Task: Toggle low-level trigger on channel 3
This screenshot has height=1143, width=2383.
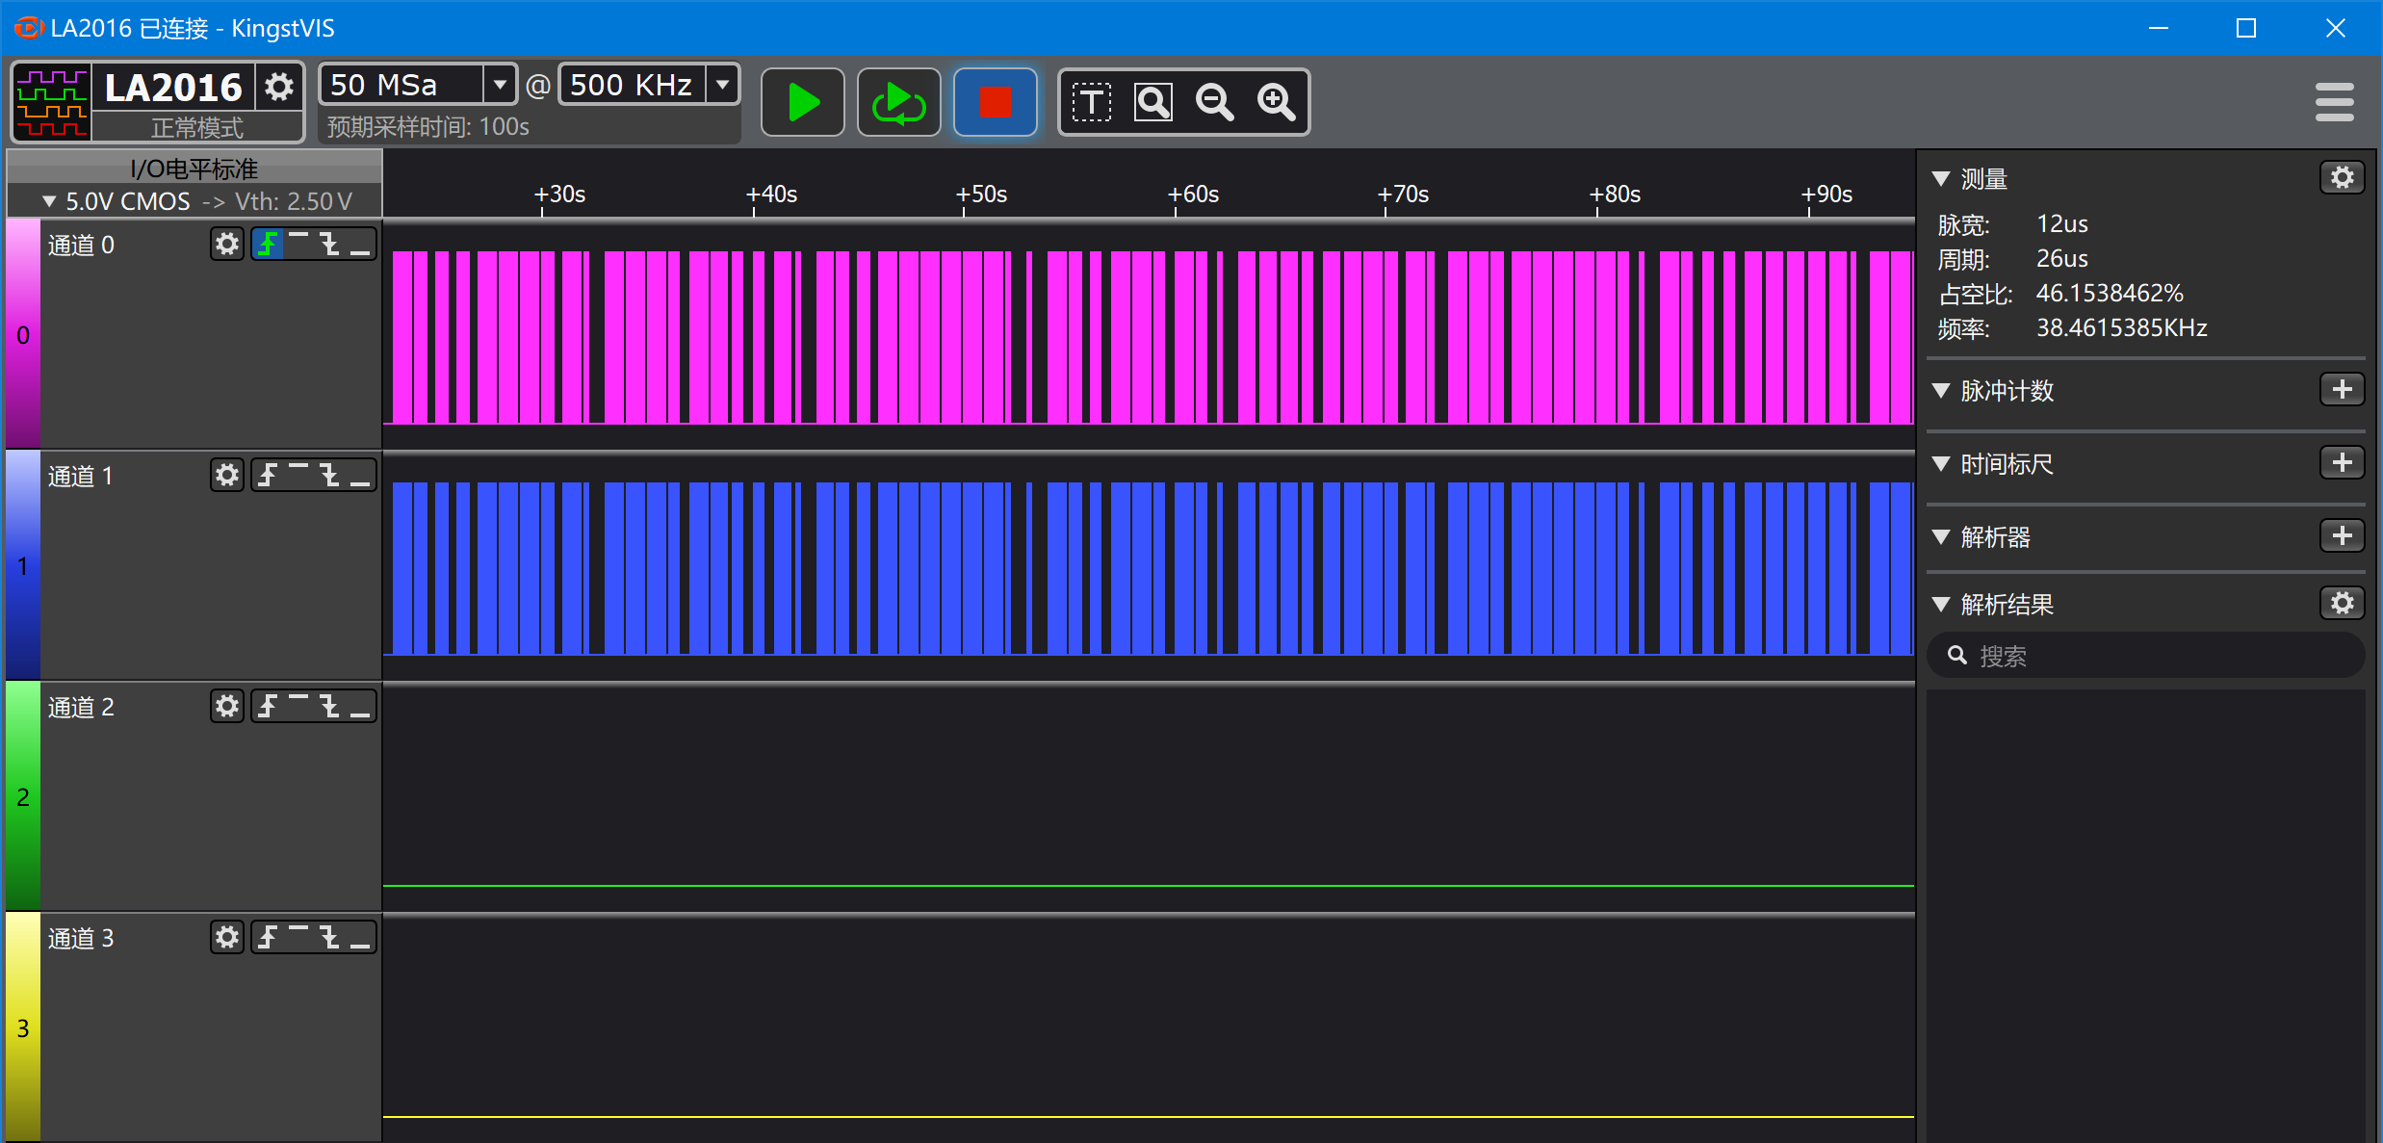Action: [x=360, y=937]
